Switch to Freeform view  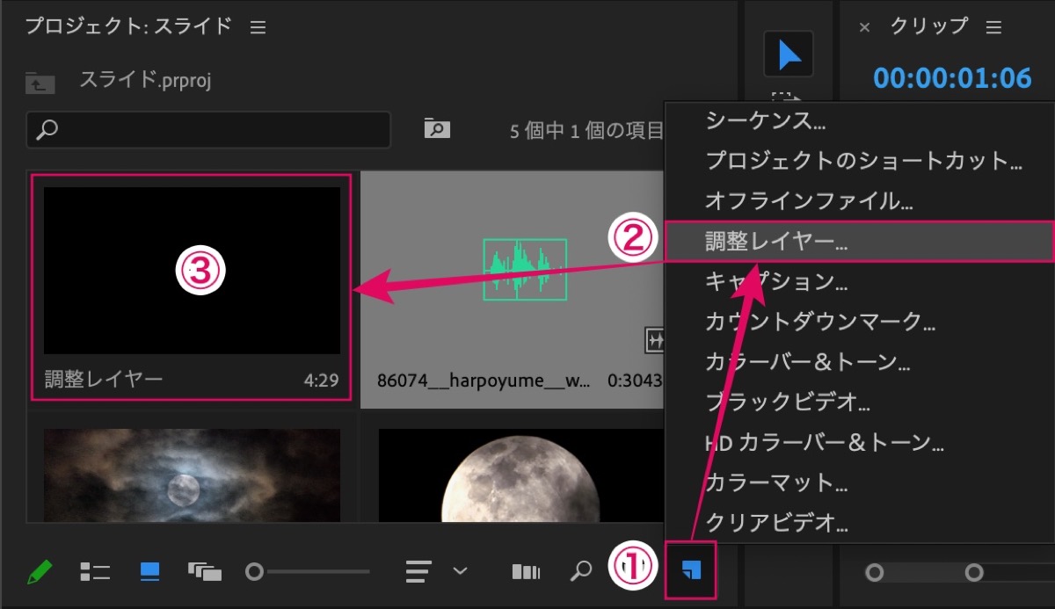pos(205,572)
